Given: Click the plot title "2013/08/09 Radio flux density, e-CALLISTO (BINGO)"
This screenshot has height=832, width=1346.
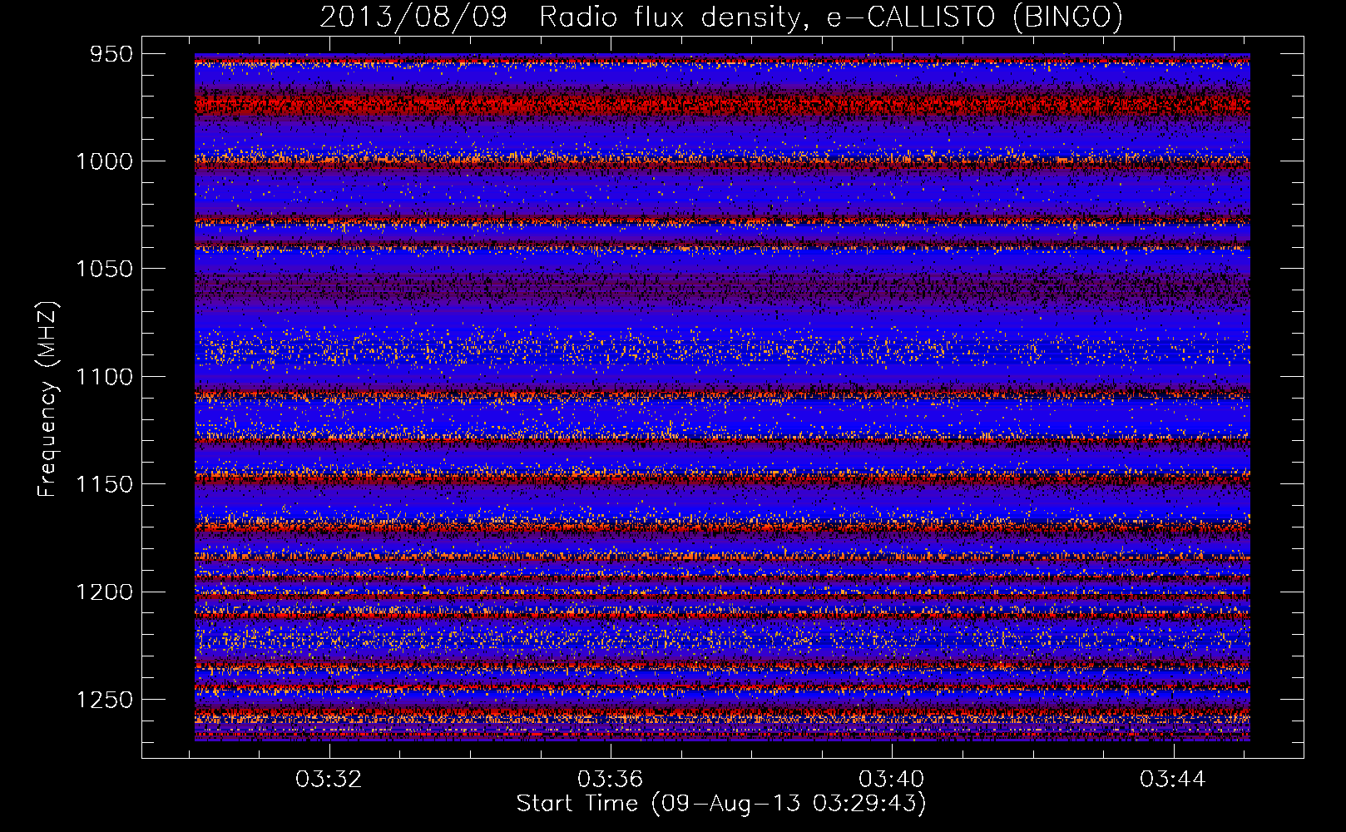Looking at the screenshot, I should coord(721,17).
